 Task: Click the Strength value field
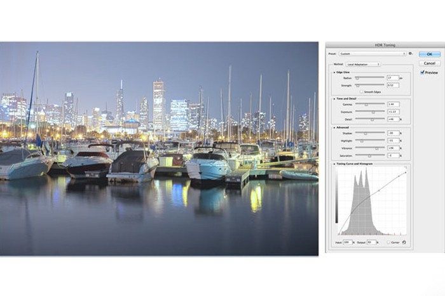coord(392,85)
